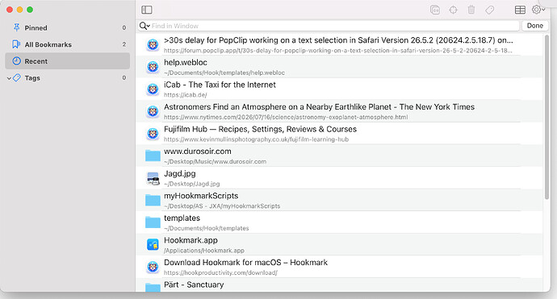This screenshot has height=299, width=557.
Task: Click the folder icon of www.durosoir.com
Action: pyautogui.click(x=153, y=156)
